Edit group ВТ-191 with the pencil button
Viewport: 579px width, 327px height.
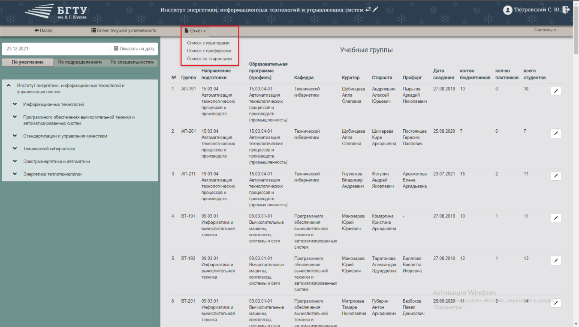coord(556,218)
